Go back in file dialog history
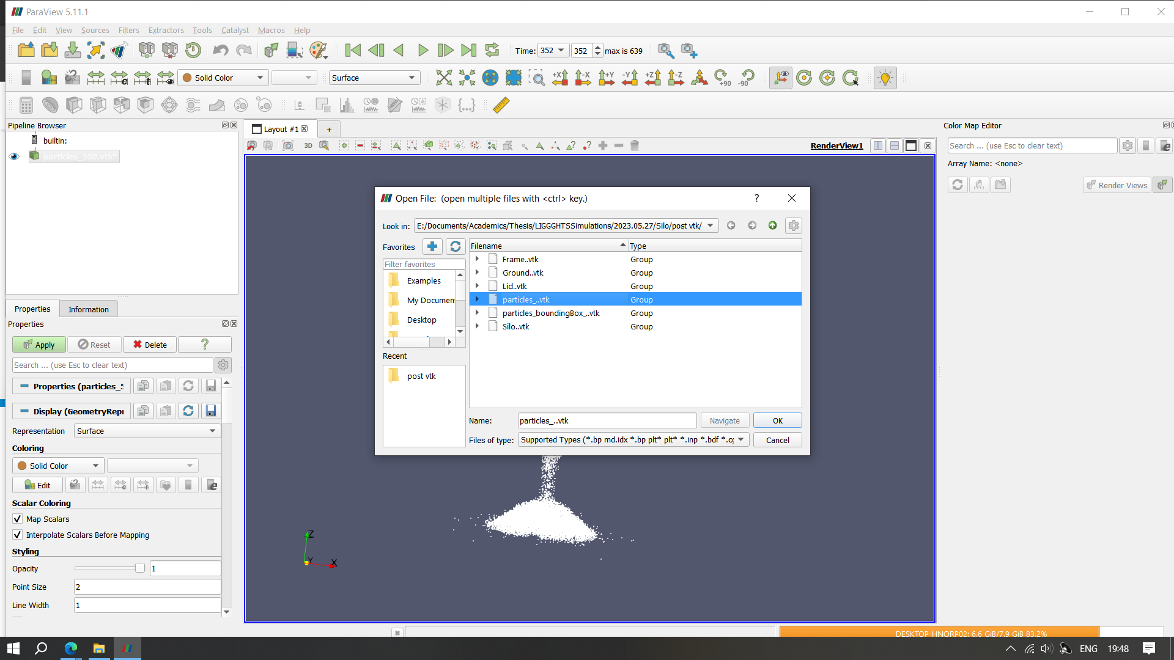 click(731, 226)
